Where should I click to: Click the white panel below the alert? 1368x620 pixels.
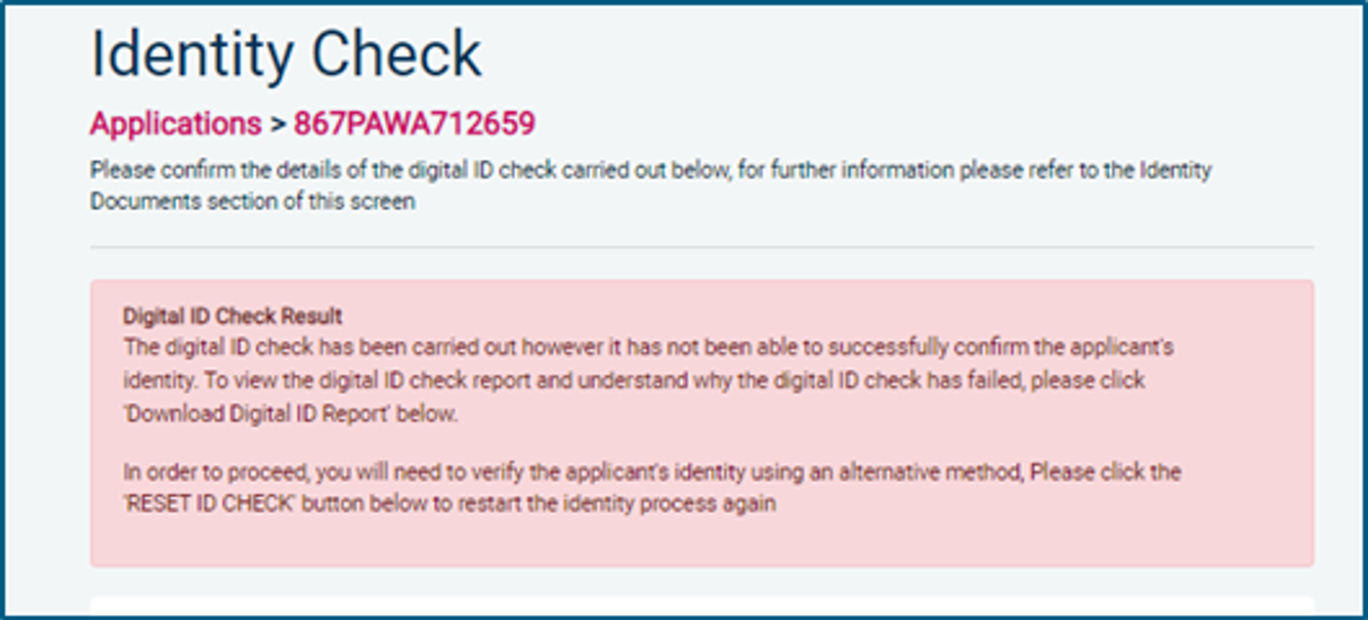tap(702, 605)
